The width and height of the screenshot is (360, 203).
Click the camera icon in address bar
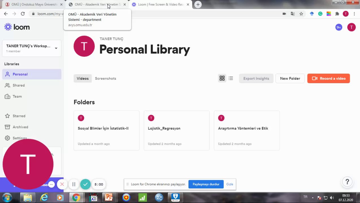(284, 14)
